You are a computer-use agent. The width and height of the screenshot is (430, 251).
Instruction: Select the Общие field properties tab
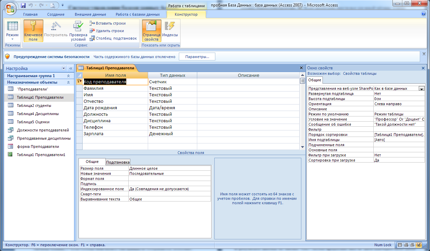pos(92,162)
